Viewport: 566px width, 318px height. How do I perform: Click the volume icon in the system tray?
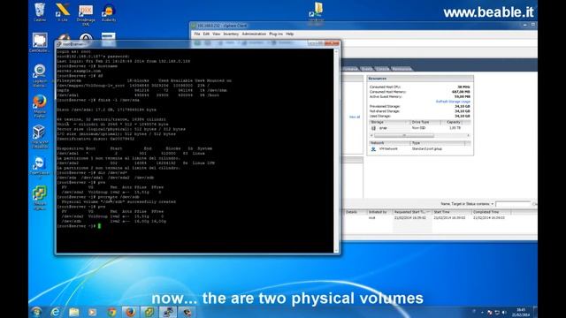pyautogui.click(x=504, y=312)
